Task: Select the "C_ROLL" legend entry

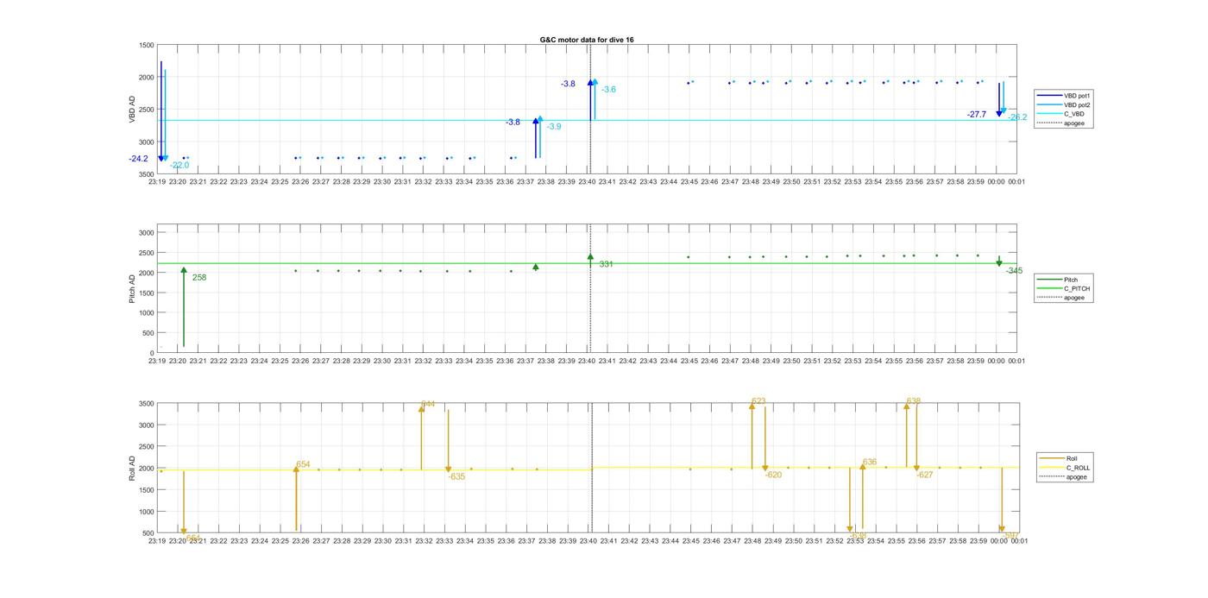Action: pyautogui.click(x=1078, y=468)
